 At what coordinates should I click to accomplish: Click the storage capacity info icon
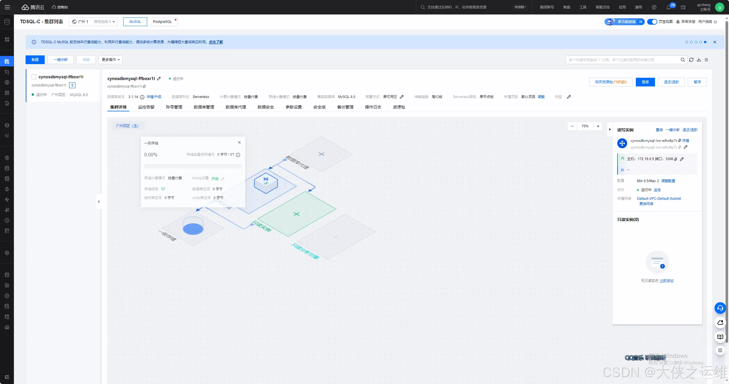pos(238,155)
